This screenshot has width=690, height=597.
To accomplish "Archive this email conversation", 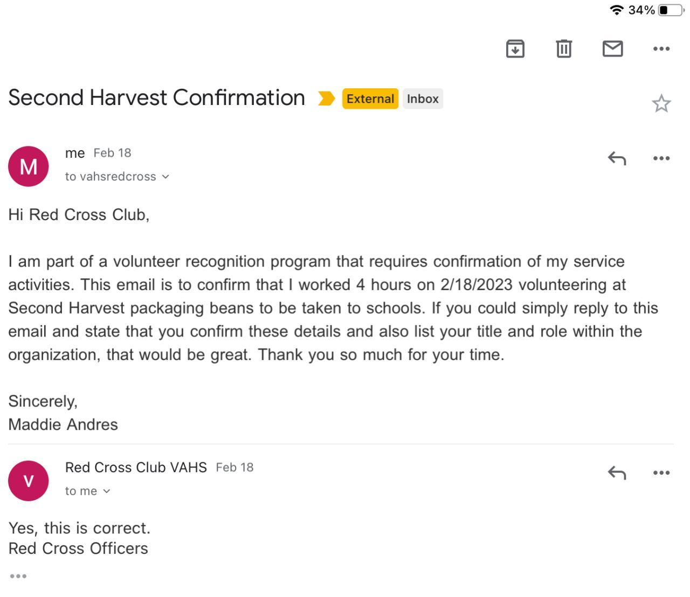I will [x=515, y=49].
